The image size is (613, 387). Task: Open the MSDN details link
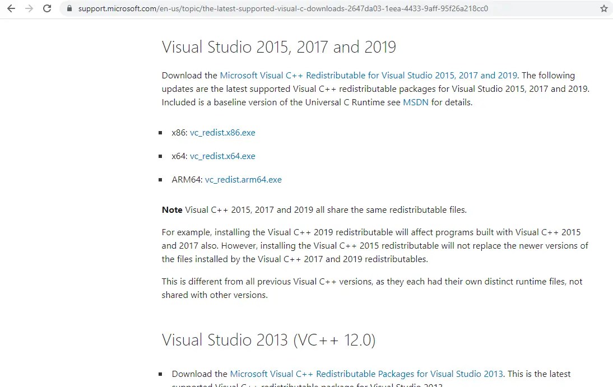[x=416, y=102]
